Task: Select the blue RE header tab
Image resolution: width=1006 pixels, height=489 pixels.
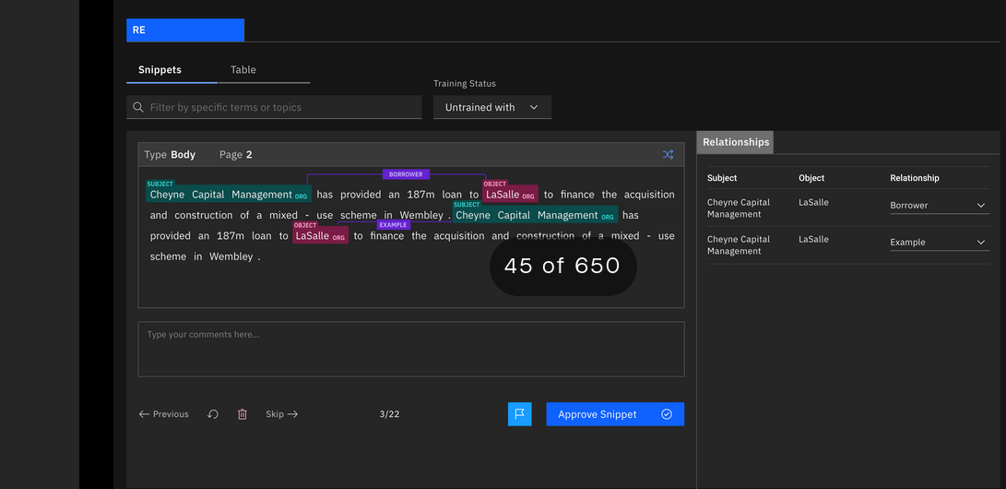Action: coord(184,30)
